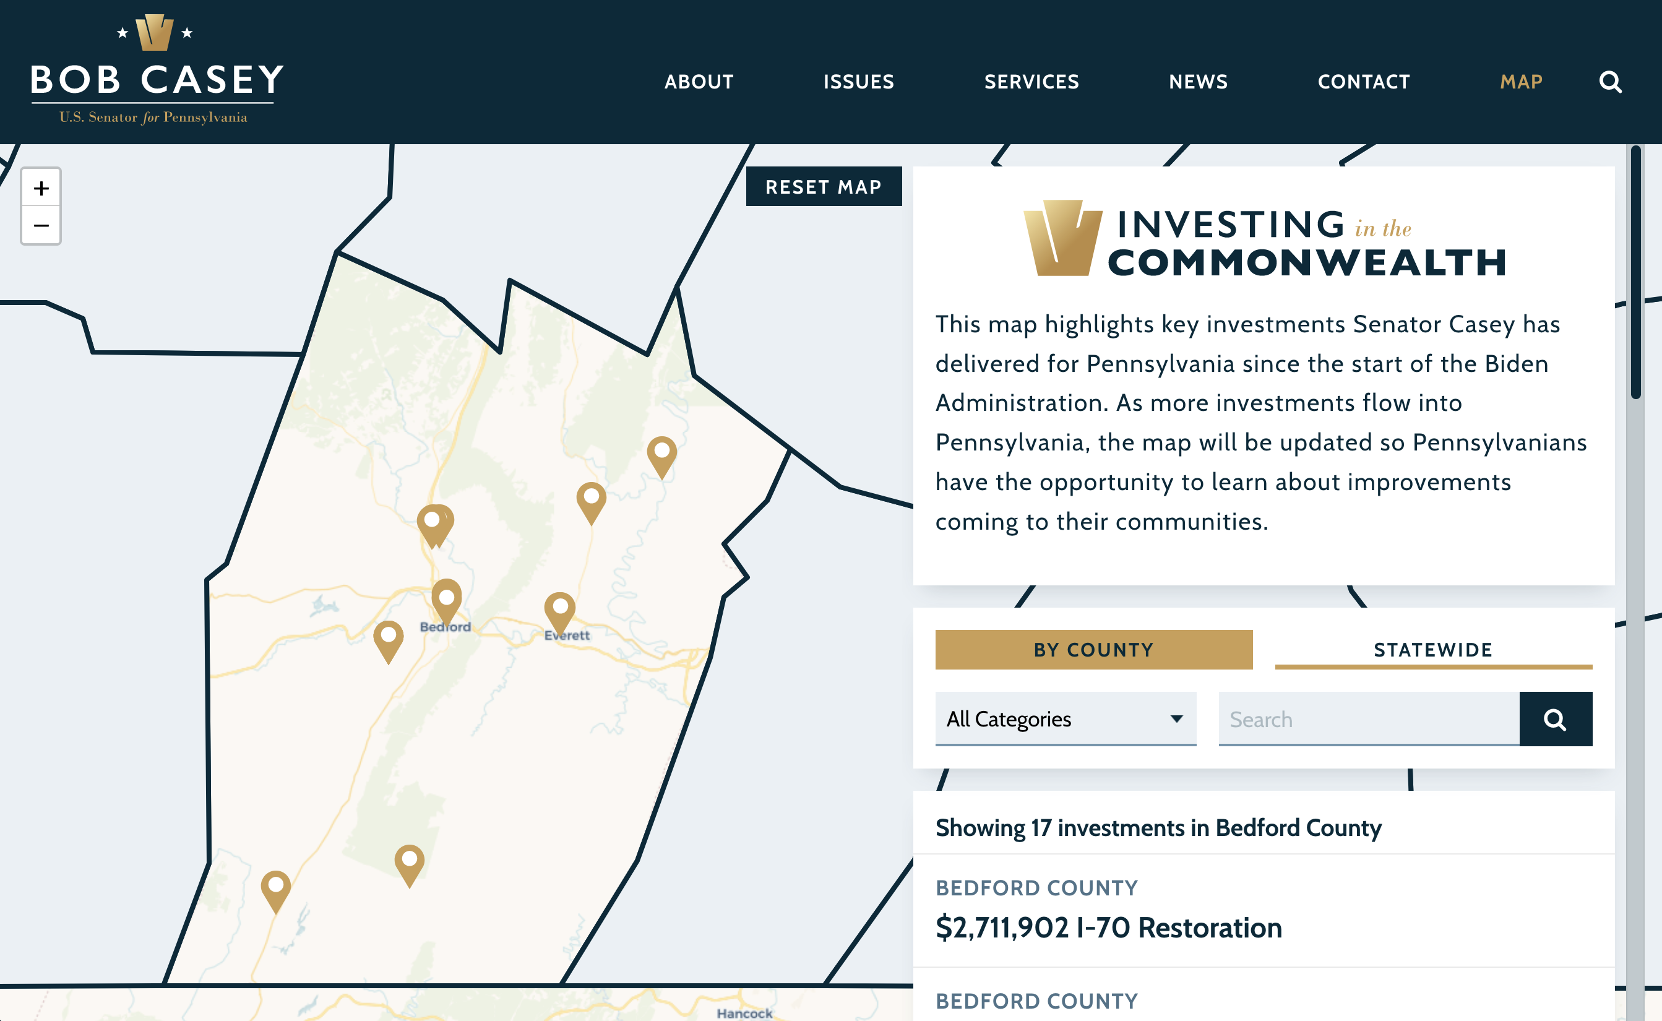The width and height of the screenshot is (1662, 1021).
Task: Click the RESET MAP button
Action: click(824, 187)
